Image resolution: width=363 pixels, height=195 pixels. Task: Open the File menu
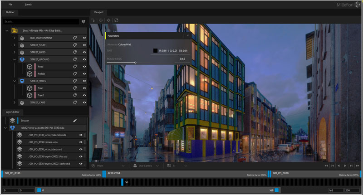pyautogui.click(x=10, y=4)
